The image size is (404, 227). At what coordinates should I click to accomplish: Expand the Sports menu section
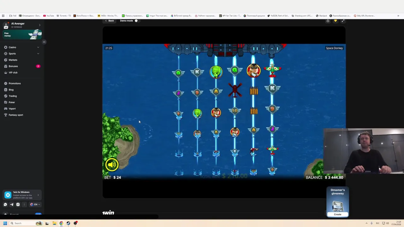[22, 54]
